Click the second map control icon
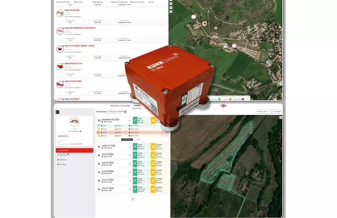 [171, 7]
